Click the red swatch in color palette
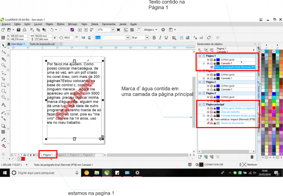The image size is (283, 196). 274,108
